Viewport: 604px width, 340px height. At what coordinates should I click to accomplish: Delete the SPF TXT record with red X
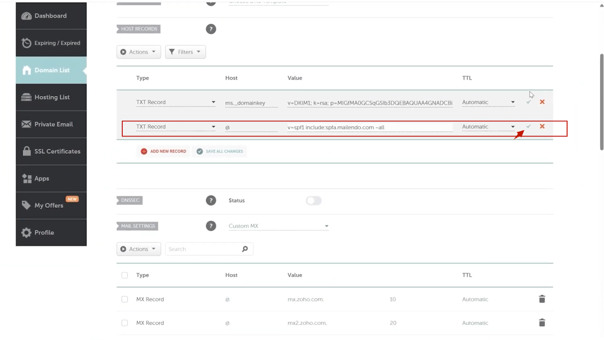542,127
